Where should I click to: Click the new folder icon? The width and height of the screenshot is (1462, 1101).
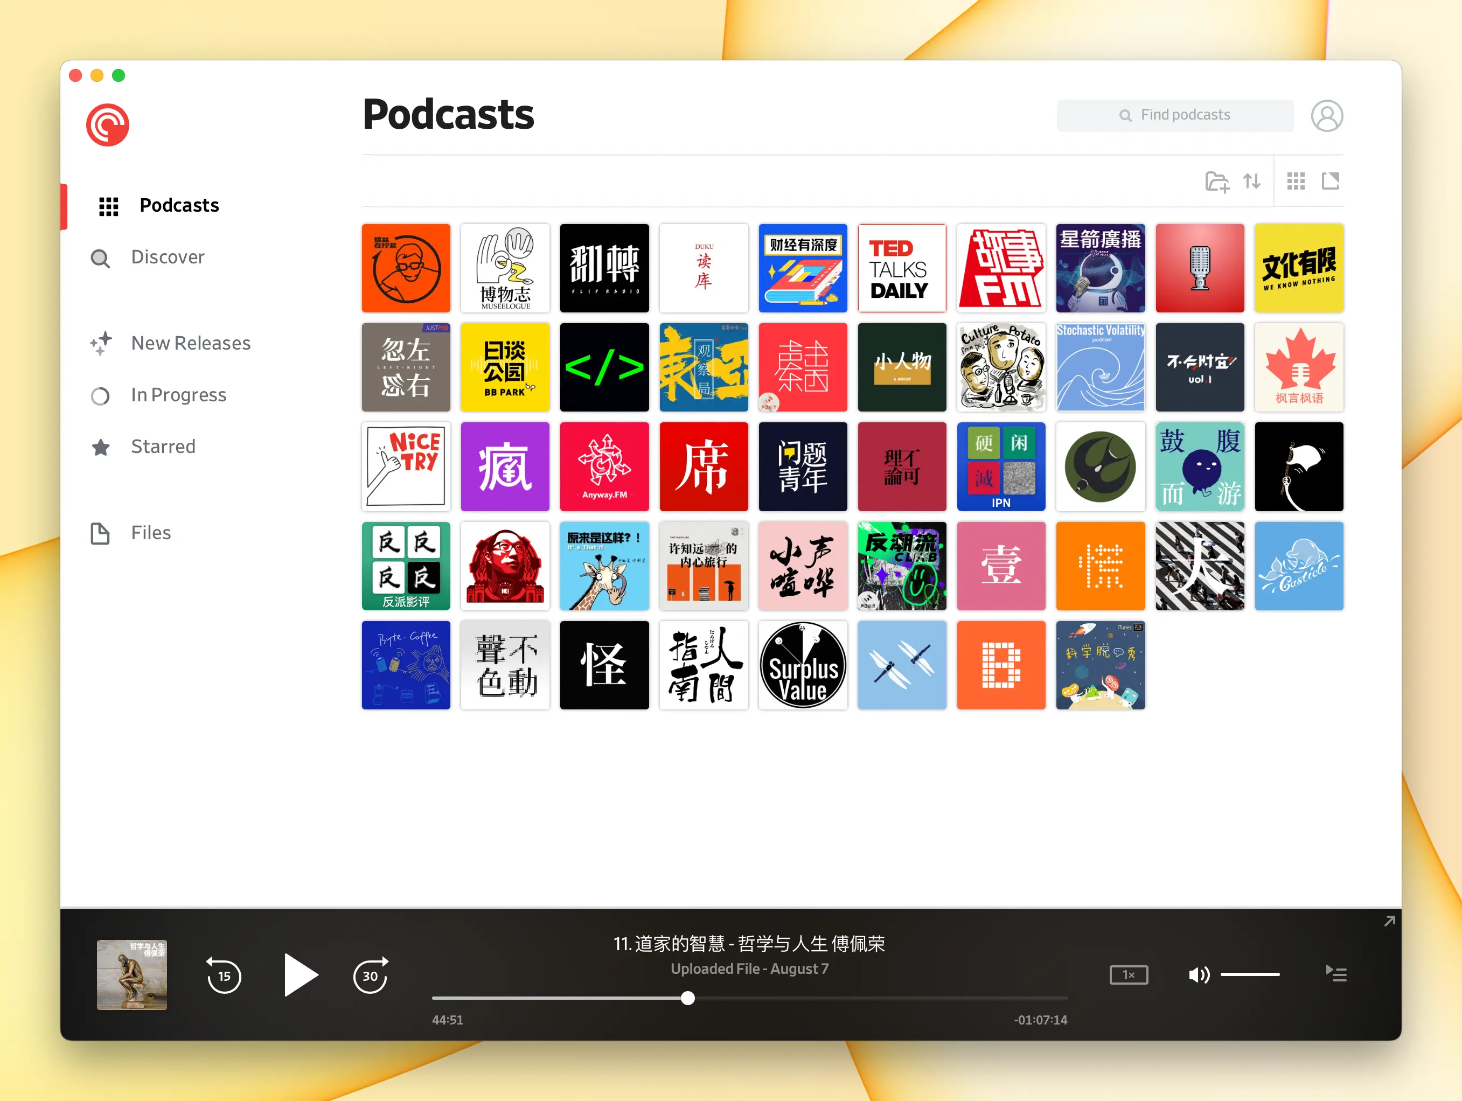click(1216, 181)
